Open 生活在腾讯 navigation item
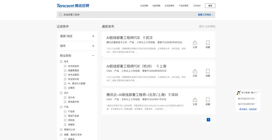 coord(169,6)
